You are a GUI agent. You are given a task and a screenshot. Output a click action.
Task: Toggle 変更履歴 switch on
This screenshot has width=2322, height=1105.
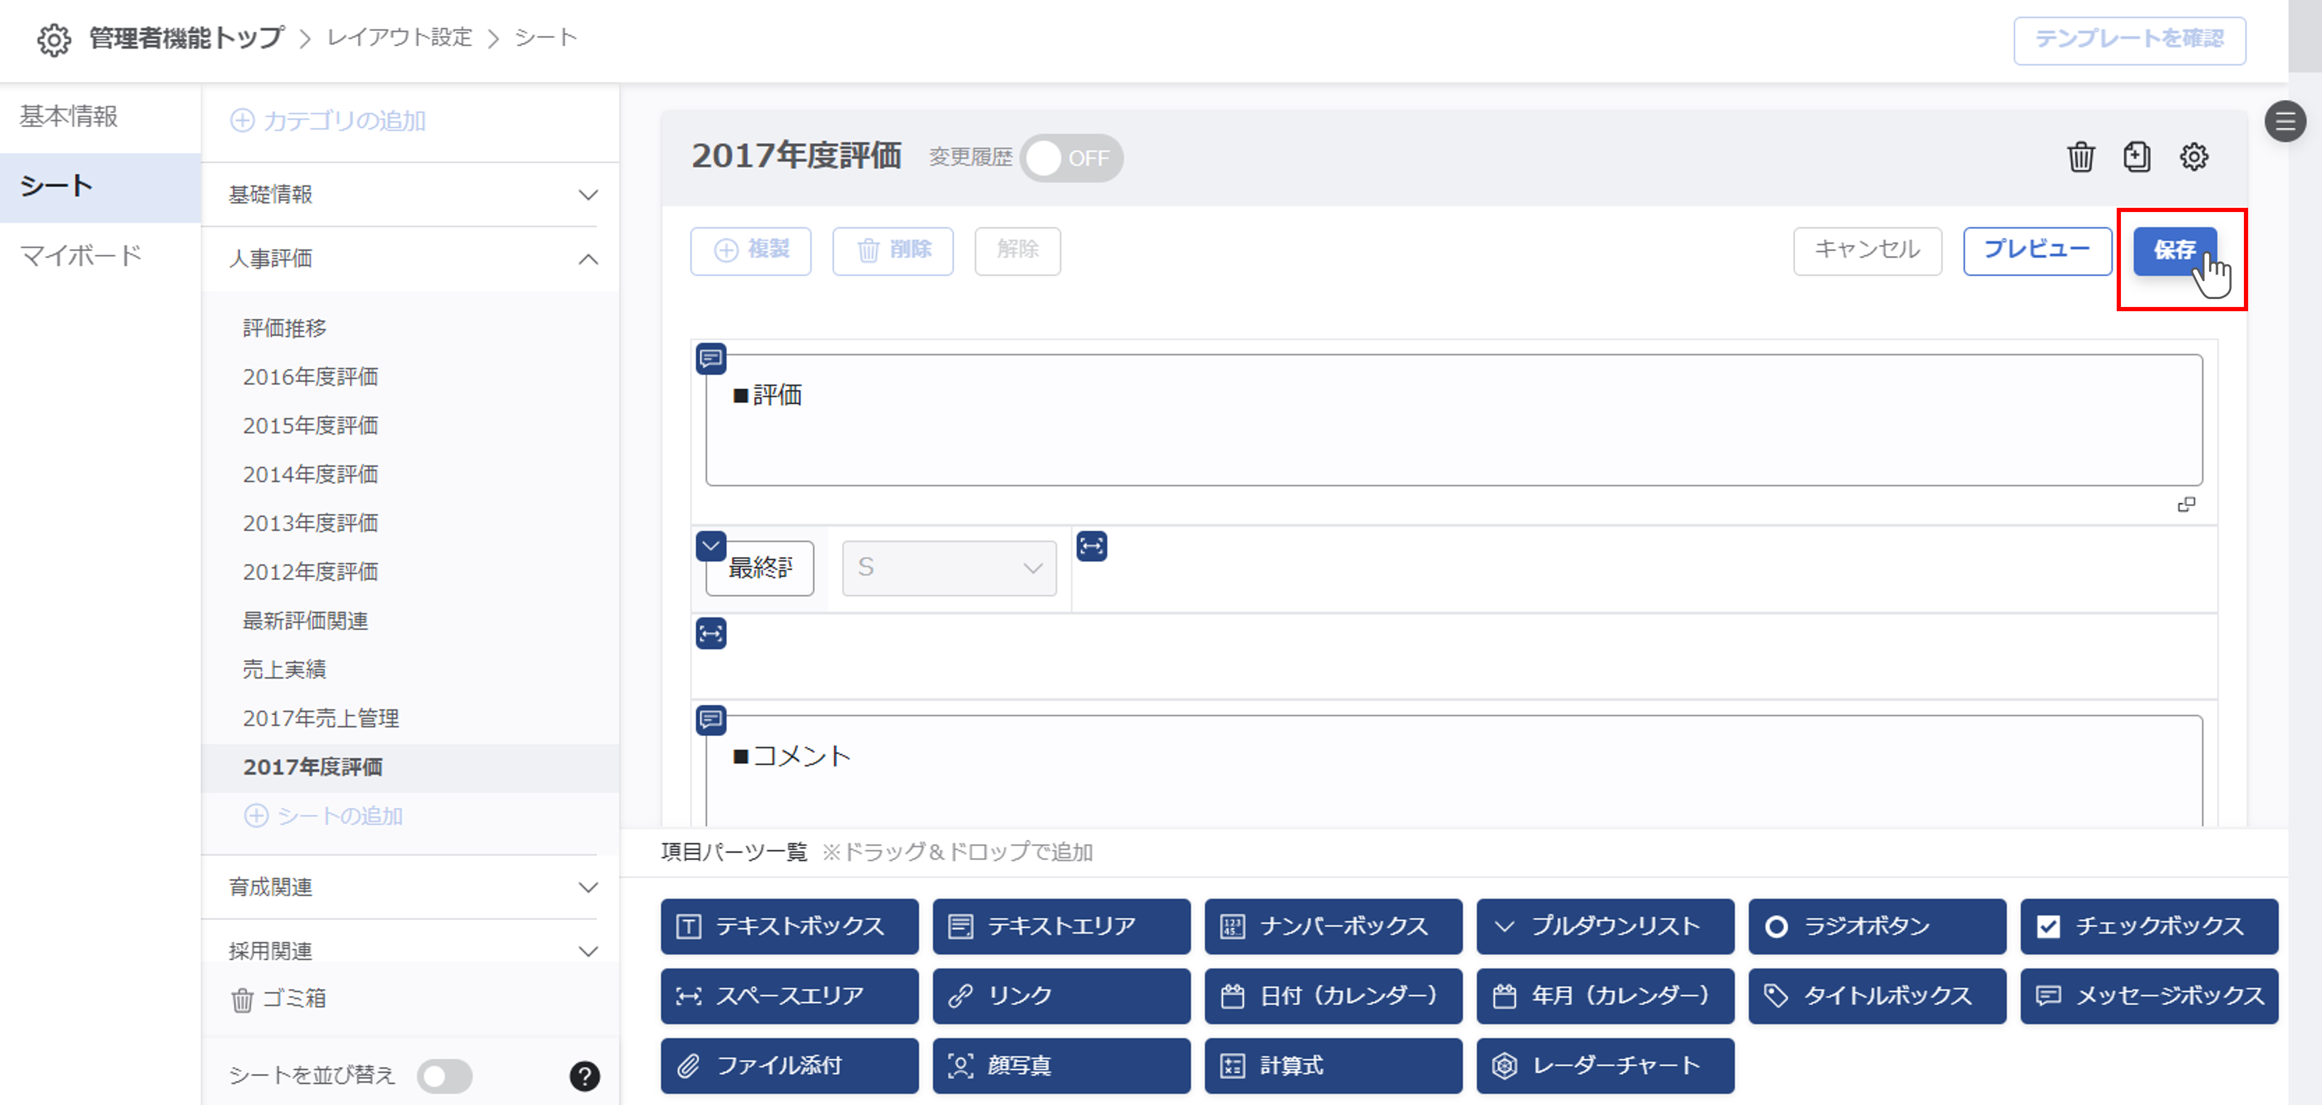1071,159
